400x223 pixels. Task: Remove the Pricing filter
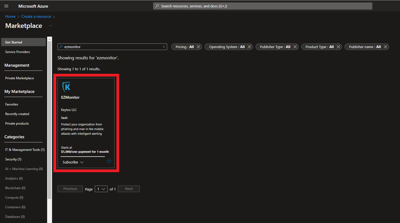198,47
